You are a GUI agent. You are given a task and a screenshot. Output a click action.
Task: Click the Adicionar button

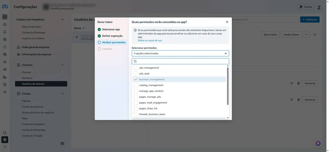(310, 19)
